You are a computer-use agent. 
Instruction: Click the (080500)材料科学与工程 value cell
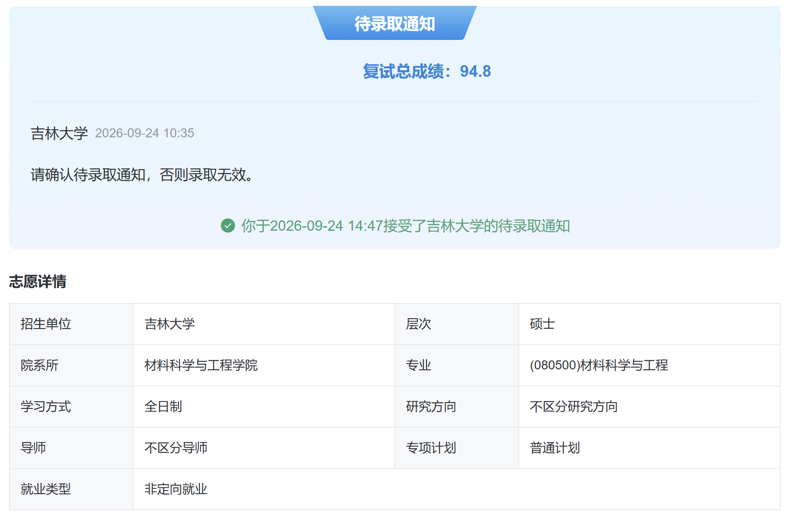[x=649, y=365]
